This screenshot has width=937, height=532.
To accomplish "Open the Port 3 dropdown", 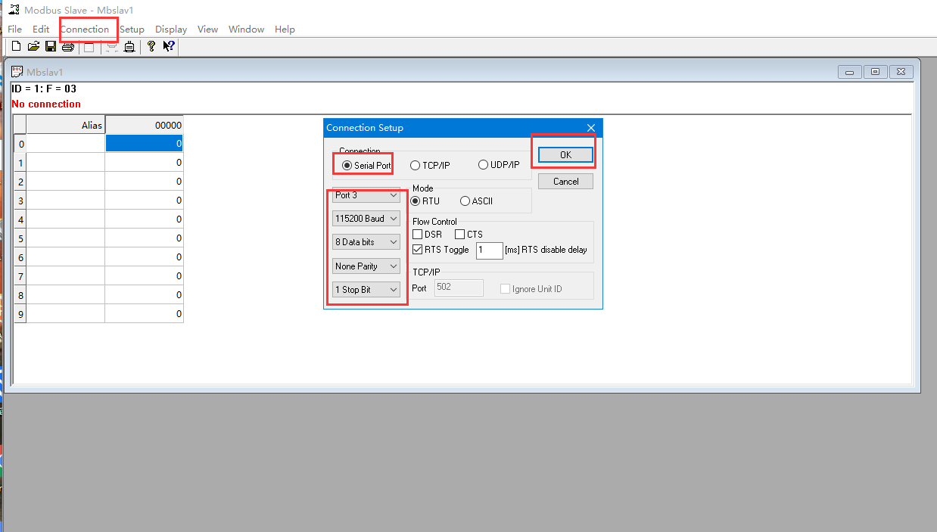I will point(366,195).
